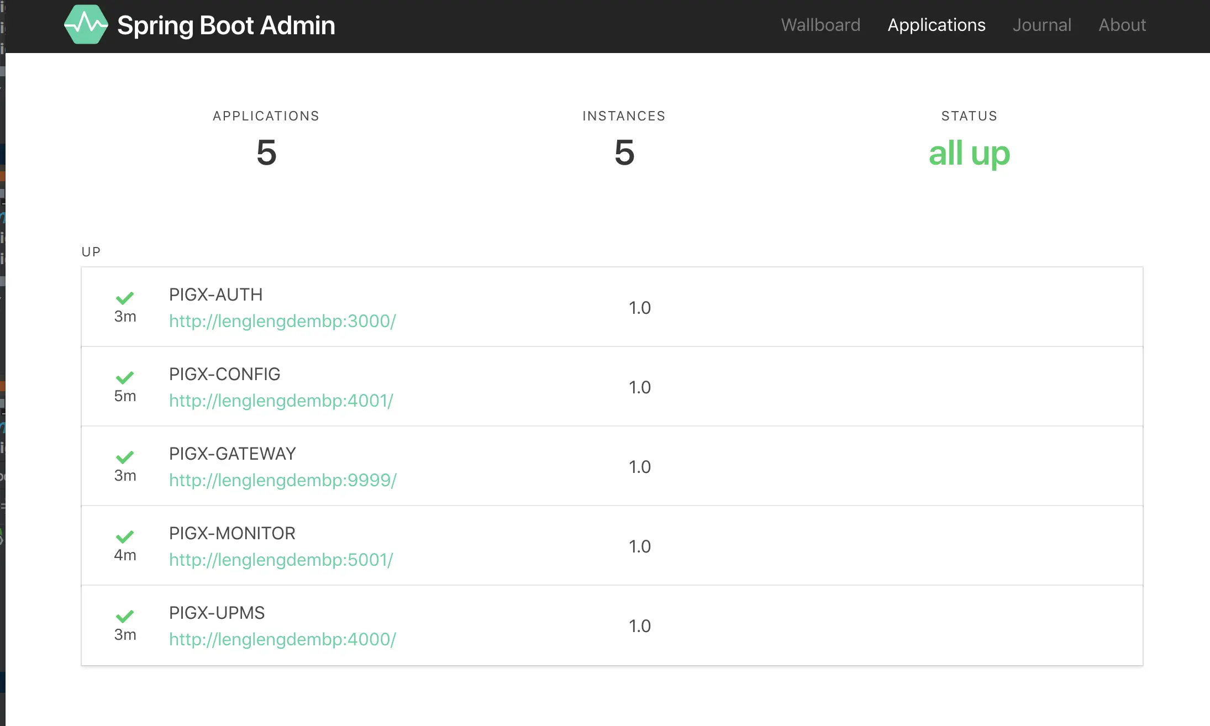Open the Wallboard tab
1210x726 pixels.
coord(820,25)
